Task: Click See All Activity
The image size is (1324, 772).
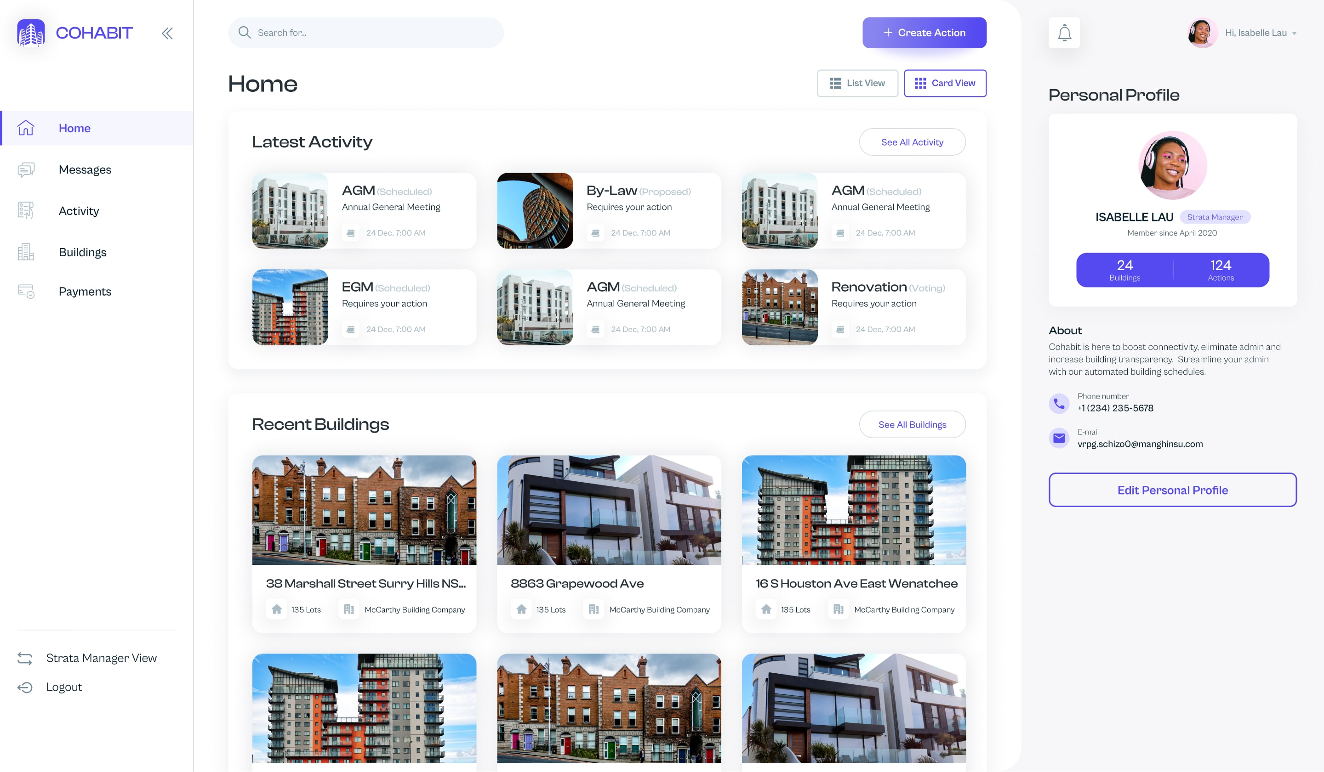Action: [x=912, y=142]
